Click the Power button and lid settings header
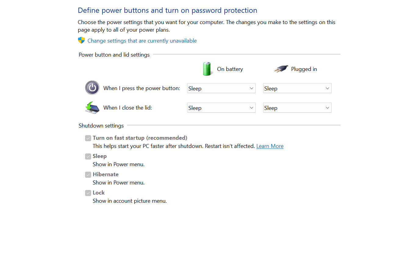 tap(114, 55)
